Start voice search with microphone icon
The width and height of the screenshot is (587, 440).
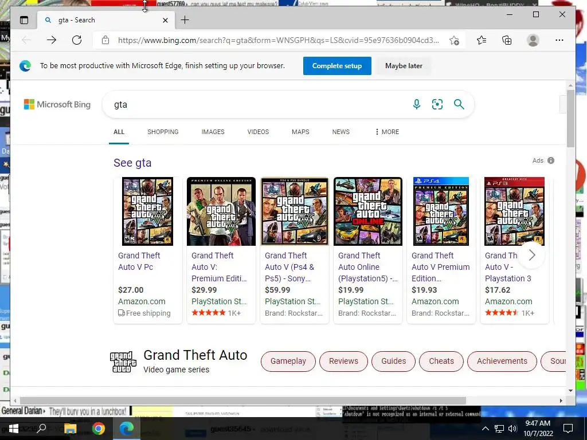tap(416, 104)
